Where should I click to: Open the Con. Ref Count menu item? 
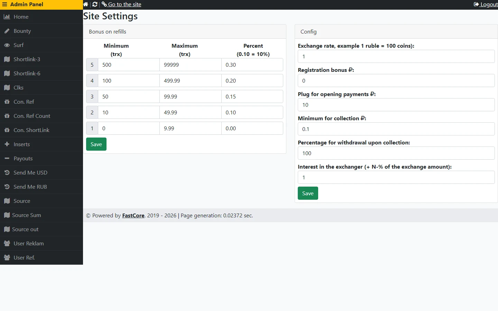41,116
